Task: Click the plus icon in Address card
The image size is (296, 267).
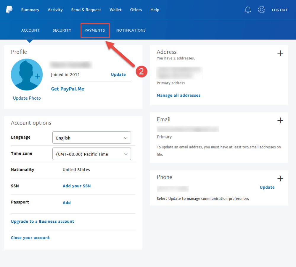Action: [x=280, y=53]
